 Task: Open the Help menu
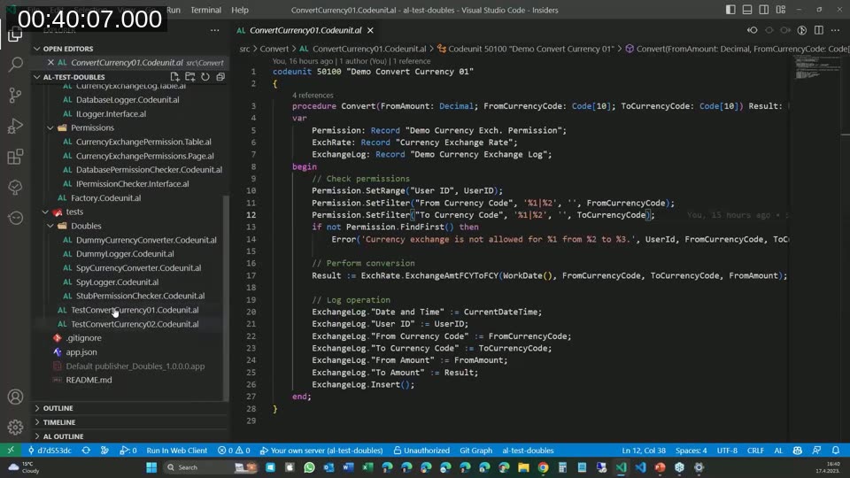click(x=240, y=10)
